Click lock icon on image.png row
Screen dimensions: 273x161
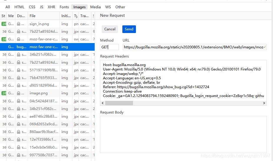click(x=19, y=93)
